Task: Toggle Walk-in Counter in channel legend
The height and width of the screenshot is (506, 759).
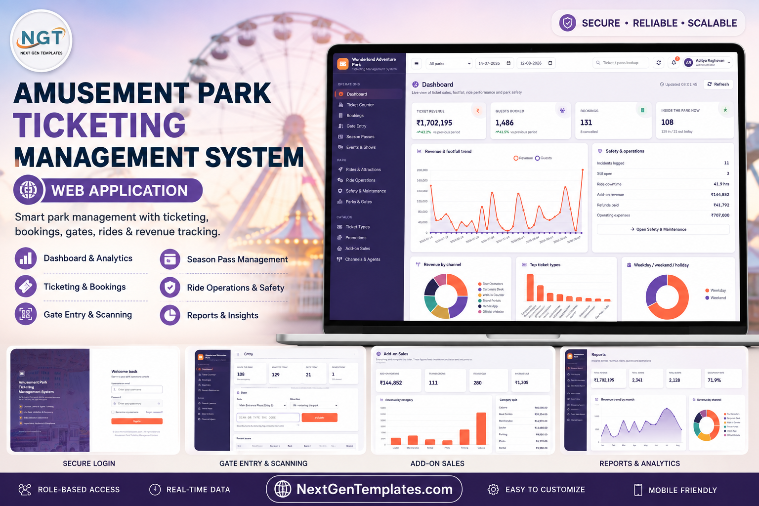Action: click(x=491, y=295)
